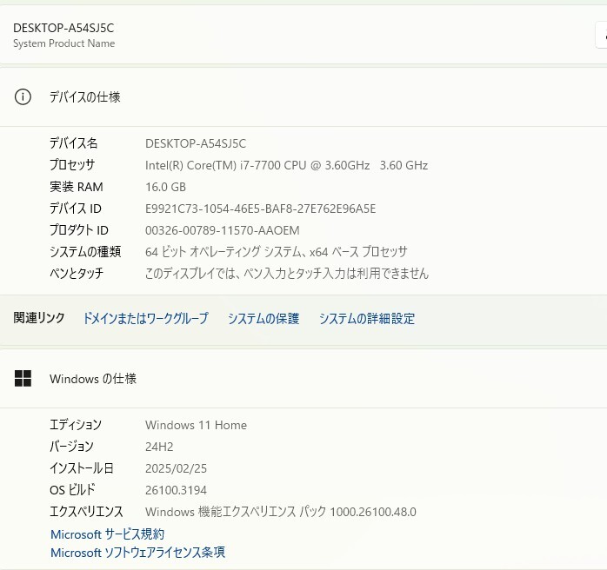Click the エクスペリエンス label
Image resolution: width=607 pixels, height=570 pixels.
pyautogui.click(x=86, y=511)
